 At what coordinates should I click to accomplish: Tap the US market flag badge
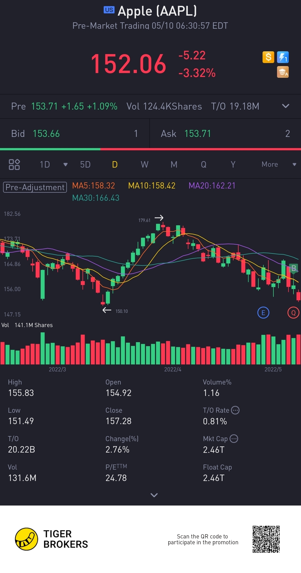tap(109, 10)
